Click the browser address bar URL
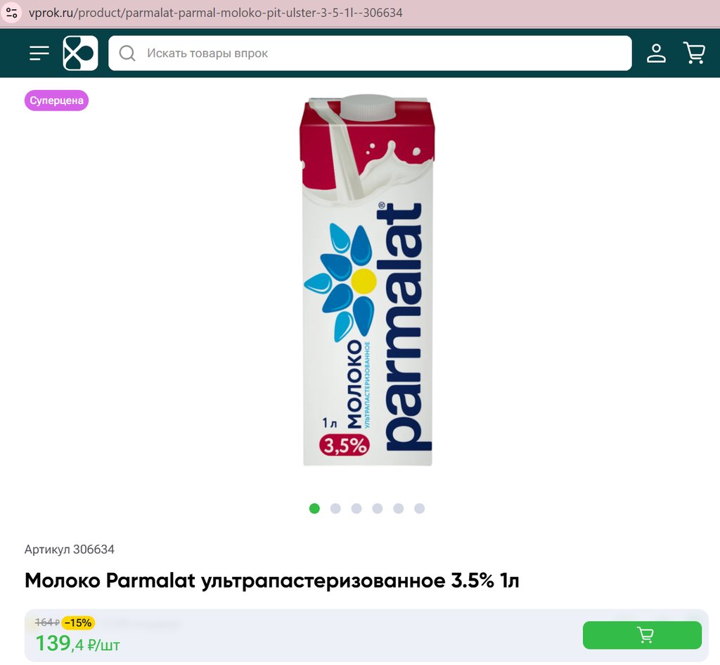 tap(215, 13)
